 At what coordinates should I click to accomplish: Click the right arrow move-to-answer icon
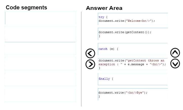coord(90,64)
